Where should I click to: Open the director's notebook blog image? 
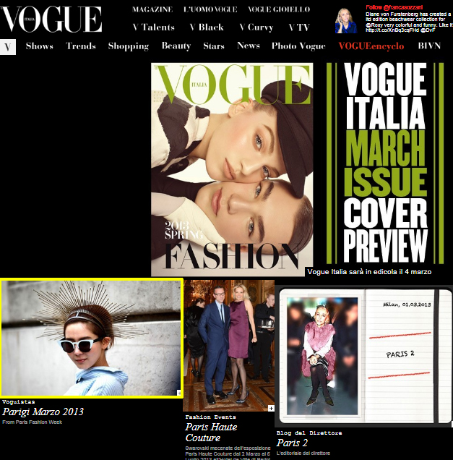[363, 356]
